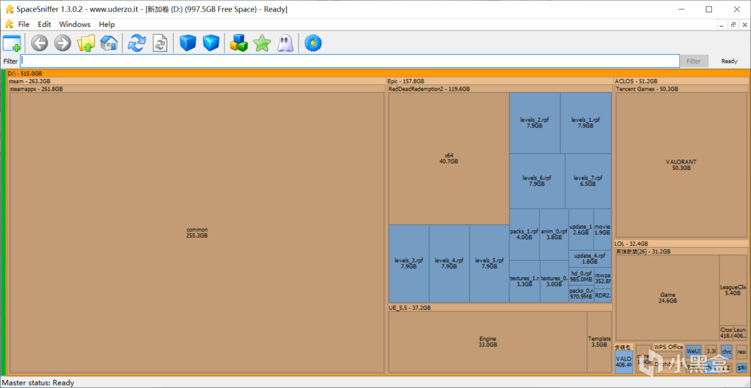Select the RedDeadRedemption2 - 119.6GB header

click(500, 89)
